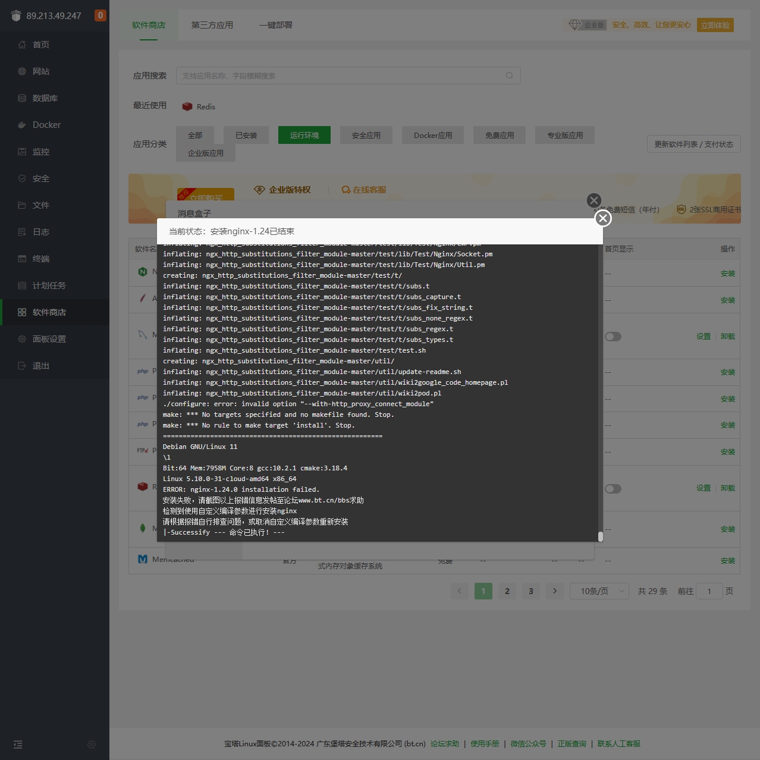760x760 pixels.
Task: Open the Docker whale icon in sidebar
Action: pyautogui.click(x=22, y=125)
